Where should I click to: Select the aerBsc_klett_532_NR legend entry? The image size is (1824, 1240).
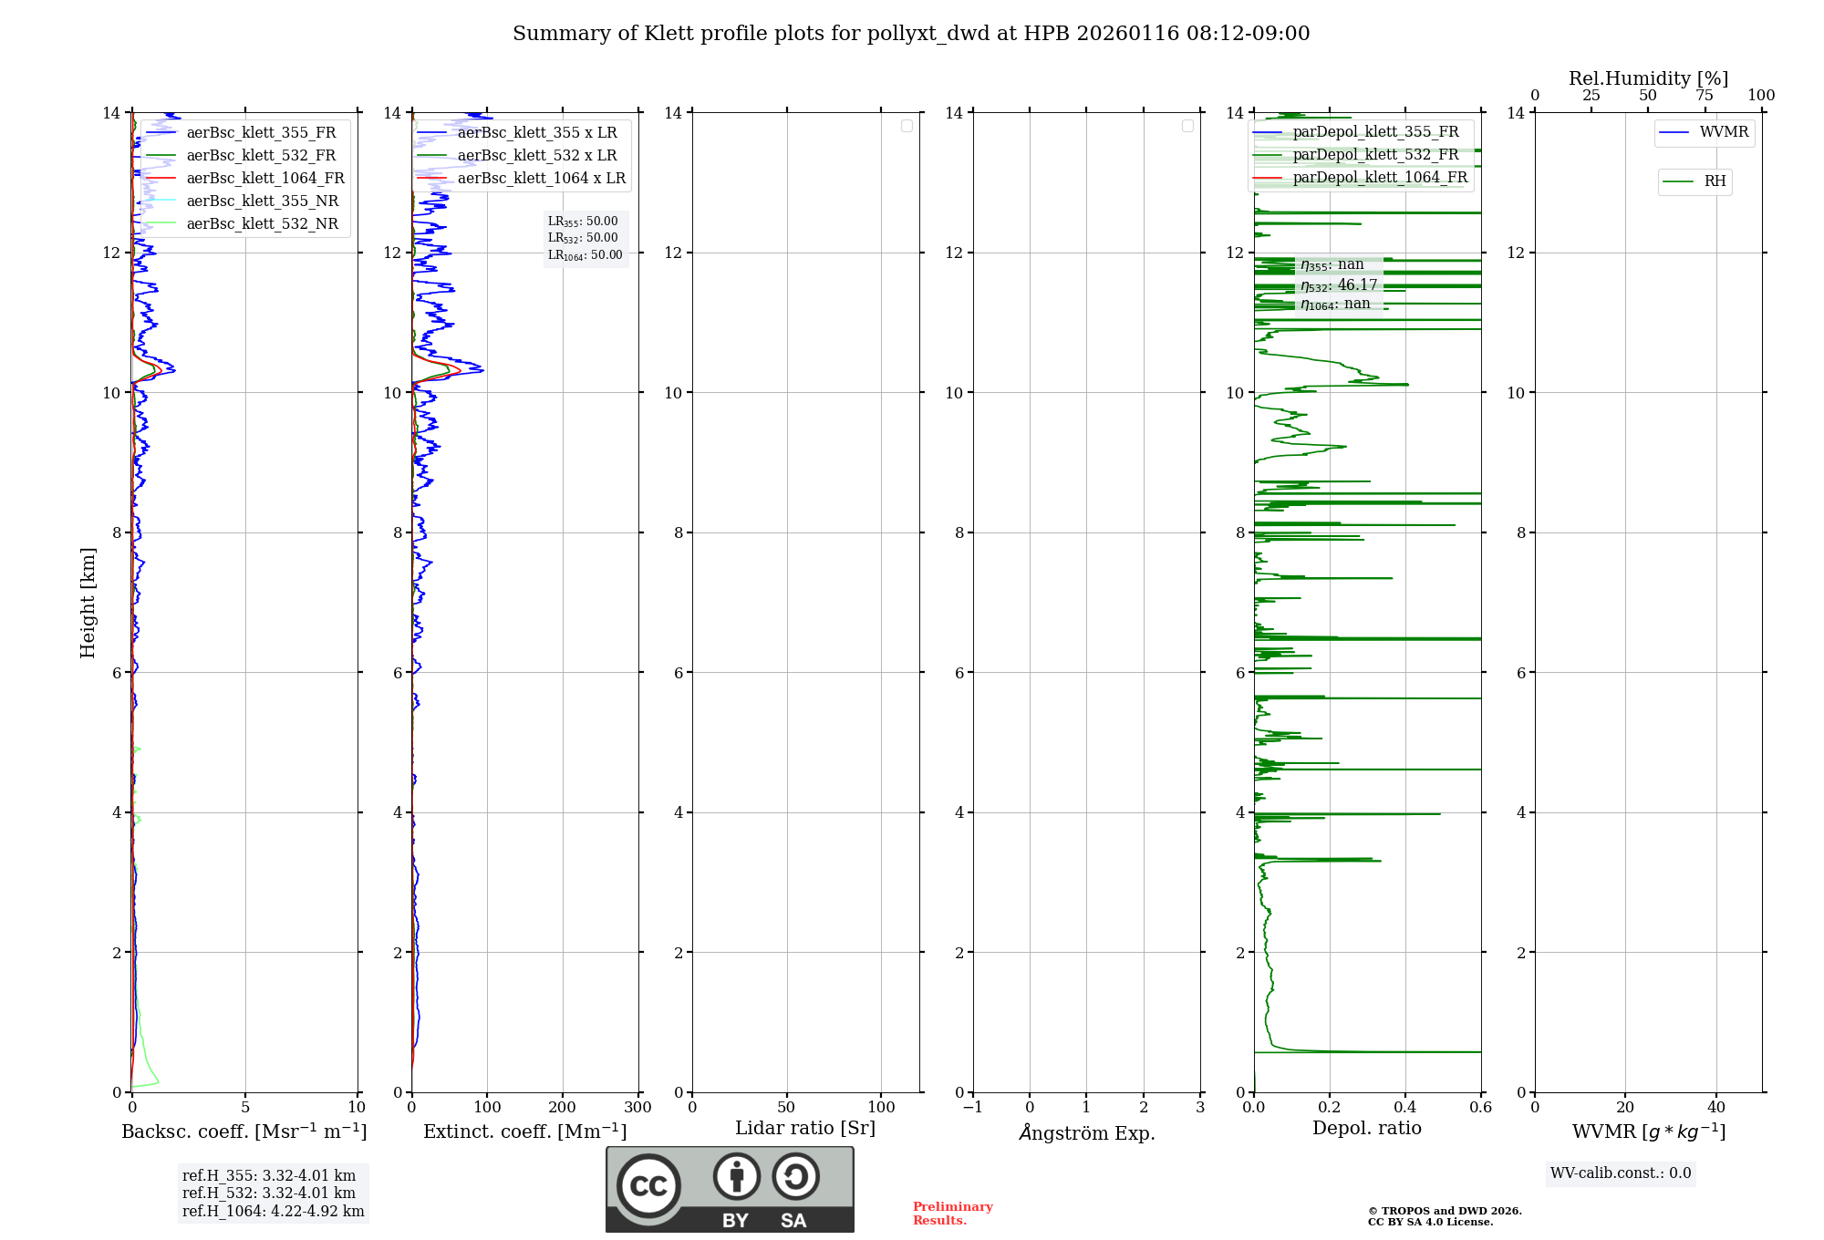[x=262, y=224]
